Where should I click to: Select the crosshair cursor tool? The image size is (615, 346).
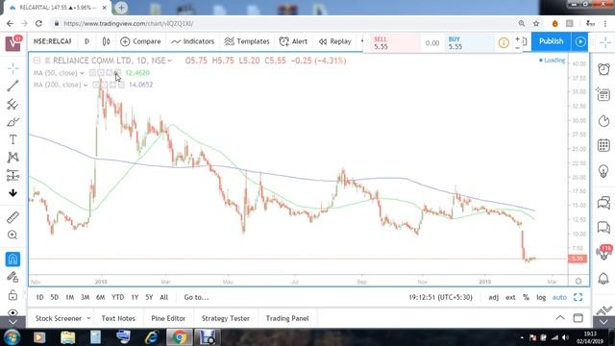pyautogui.click(x=12, y=68)
